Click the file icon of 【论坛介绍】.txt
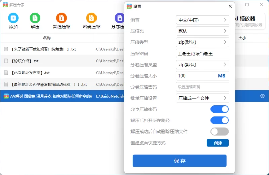The height and width of the screenshot is (175, 269). [x=6, y=61]
